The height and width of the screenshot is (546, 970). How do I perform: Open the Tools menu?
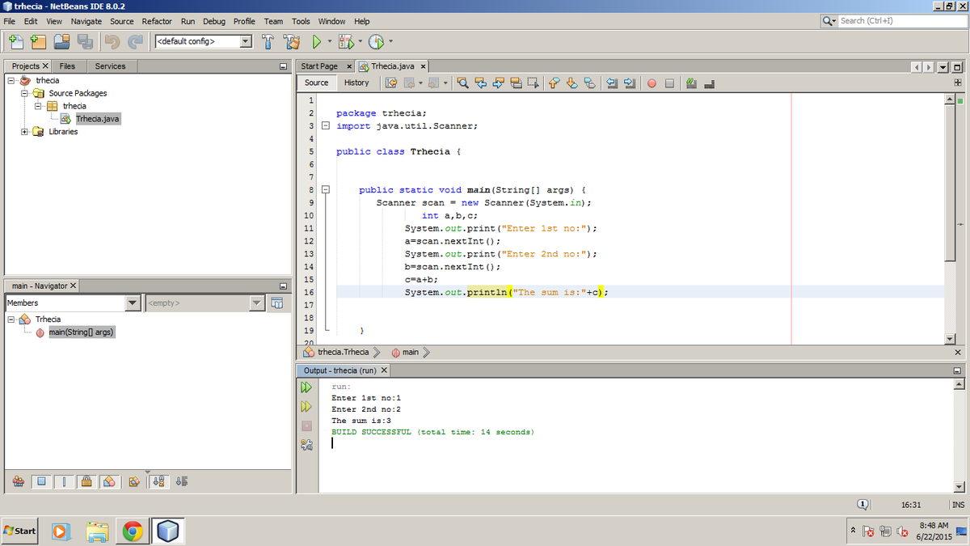click(x=301, y=21)
